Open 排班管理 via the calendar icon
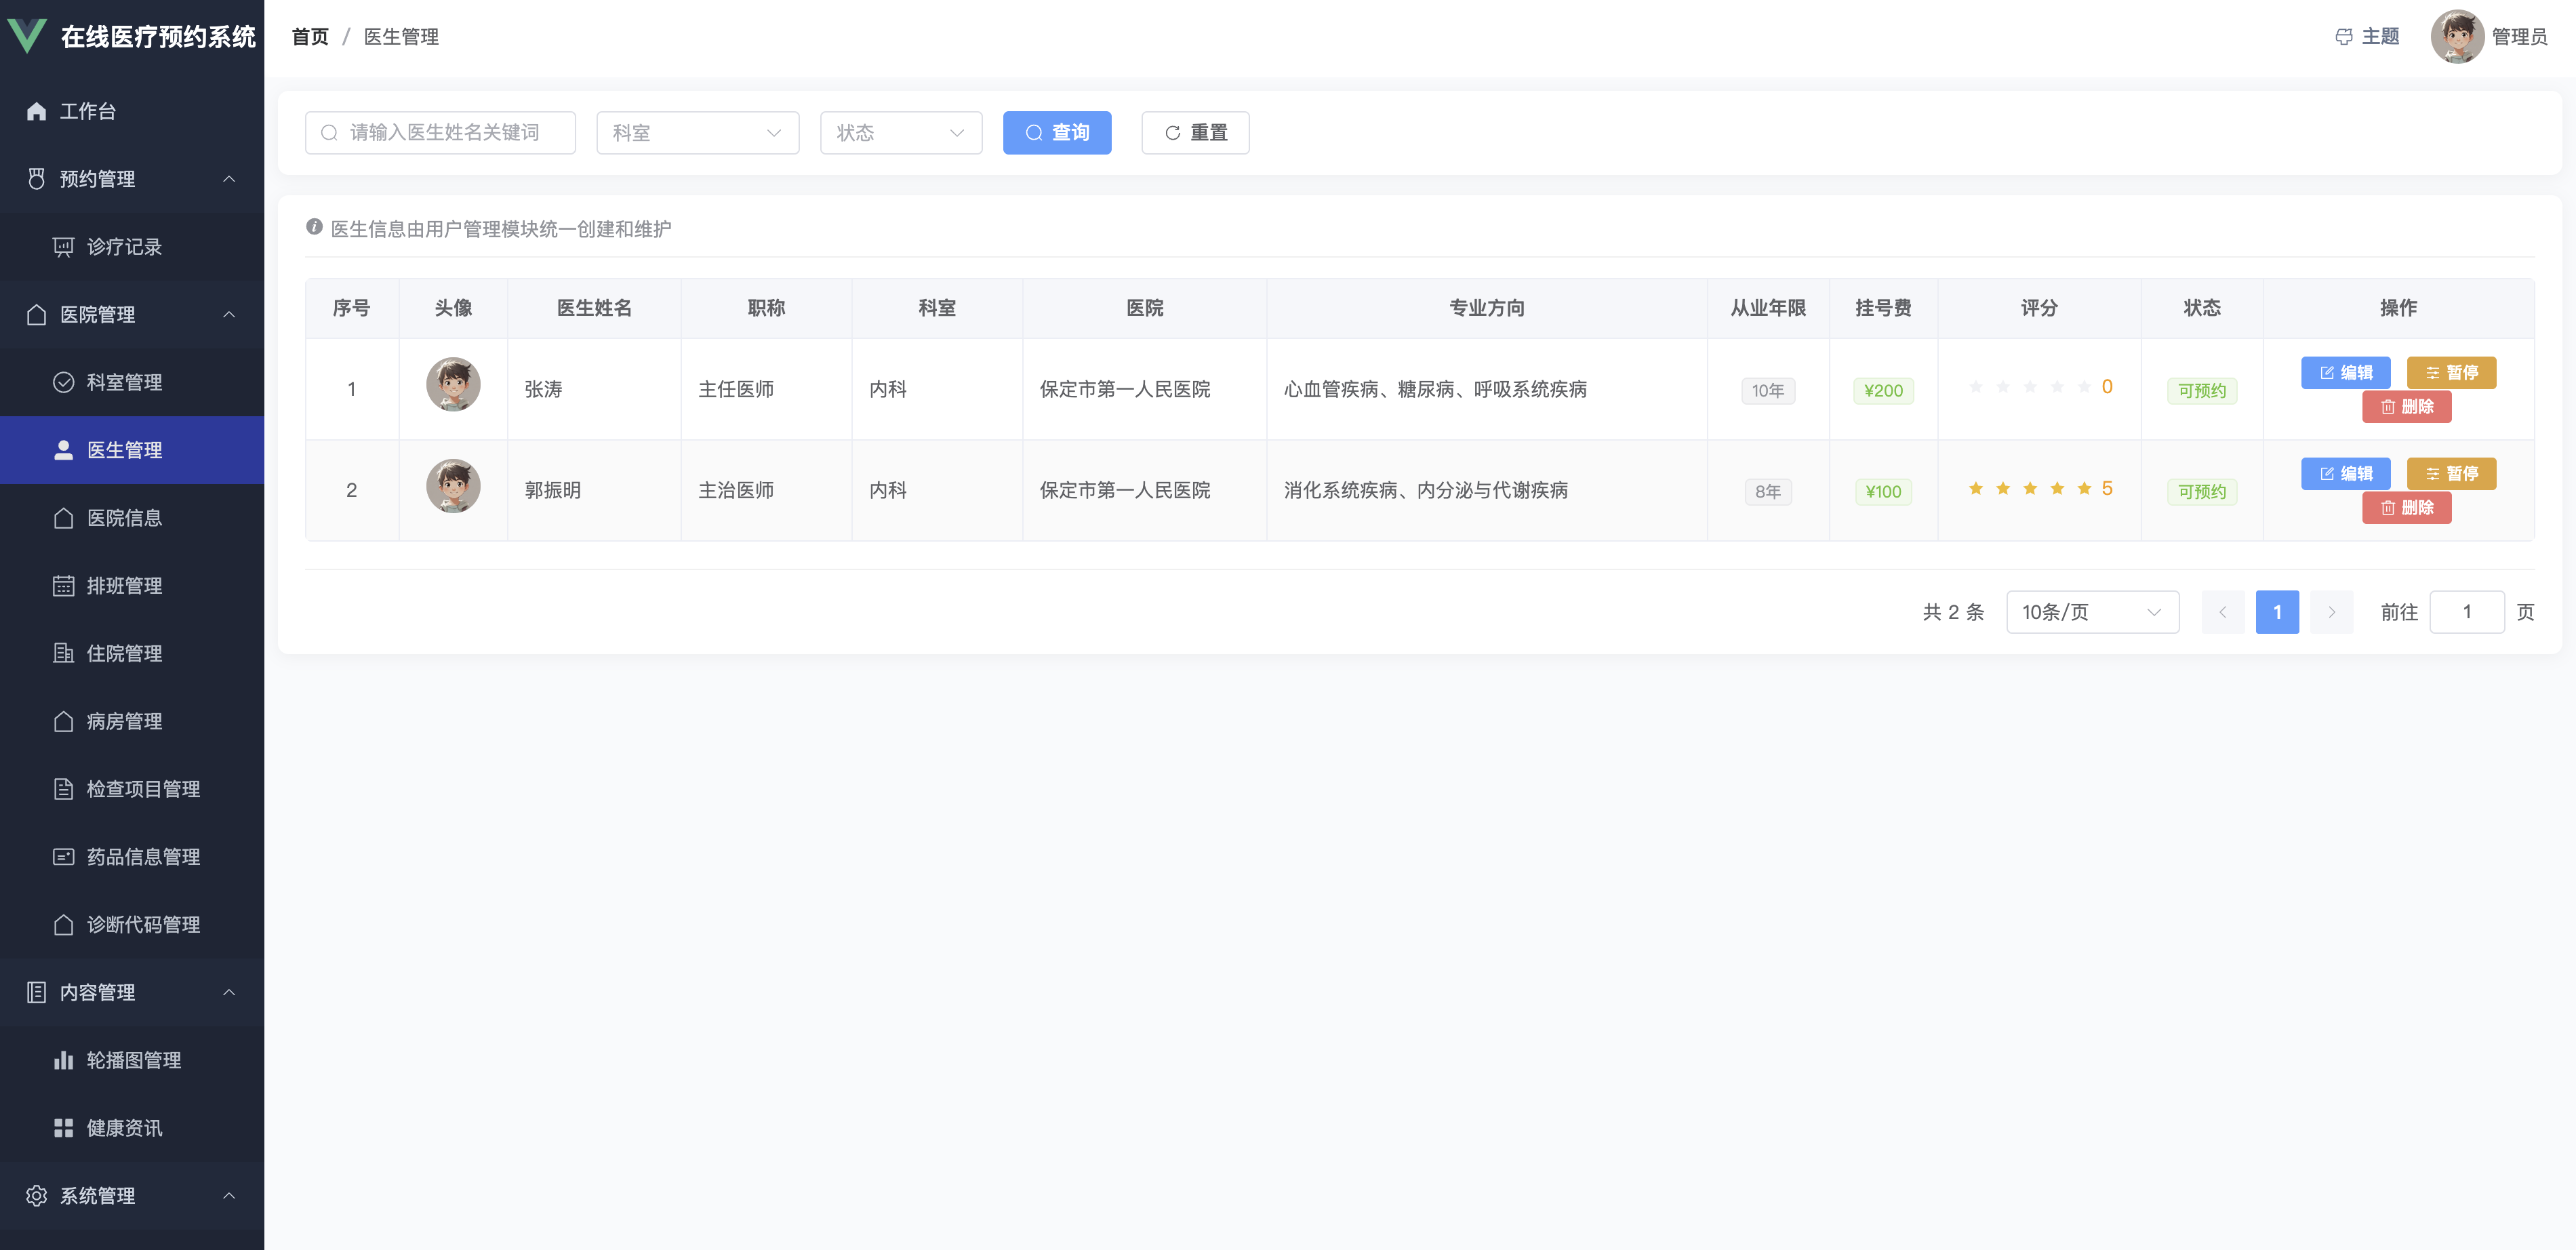Image resolution: width=2576 pixels, height=1250 pixels. [x=63, y=586]
